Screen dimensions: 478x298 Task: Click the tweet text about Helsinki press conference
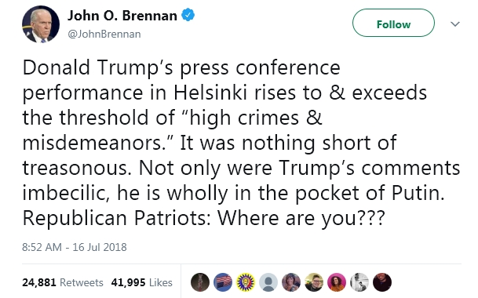point(241,143)
